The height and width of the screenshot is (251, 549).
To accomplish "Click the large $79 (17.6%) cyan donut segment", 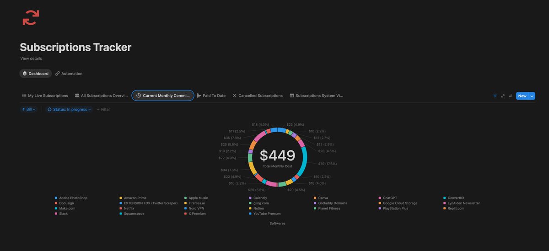I will tap(304, 162).
